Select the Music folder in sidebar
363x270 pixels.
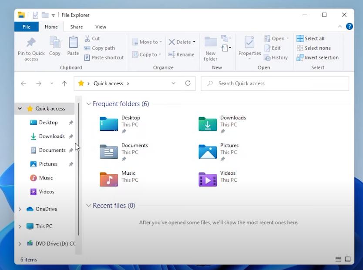46,178
